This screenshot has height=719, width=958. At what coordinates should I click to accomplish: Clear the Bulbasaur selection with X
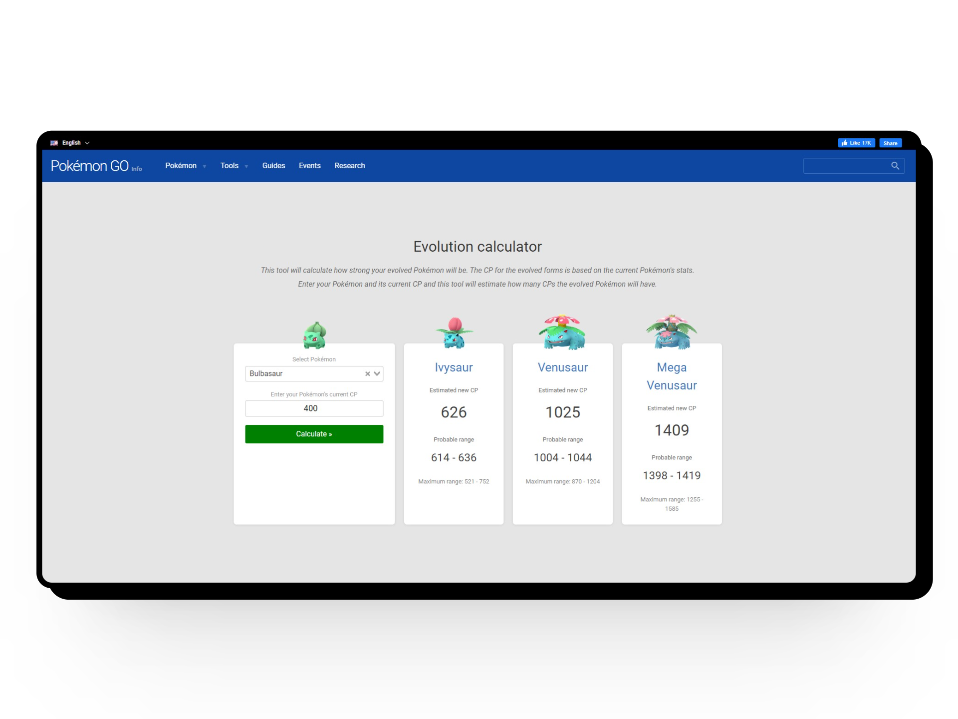click(368, 374)
